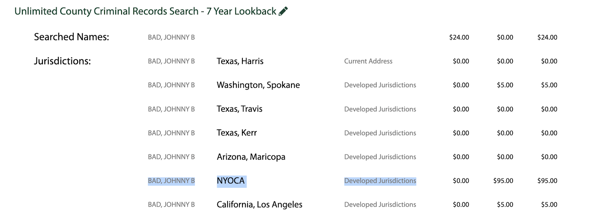Click the Jurisdictions label
The image size is (591, 217).
[x=62, y=61]
